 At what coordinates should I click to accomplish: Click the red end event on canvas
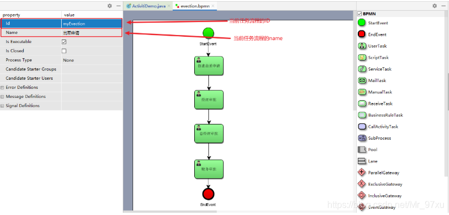[208, 194]
